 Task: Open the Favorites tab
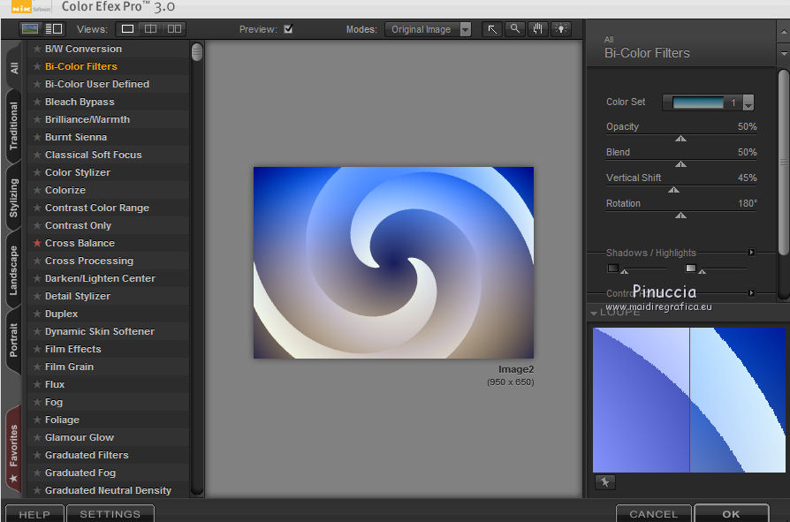13,446
